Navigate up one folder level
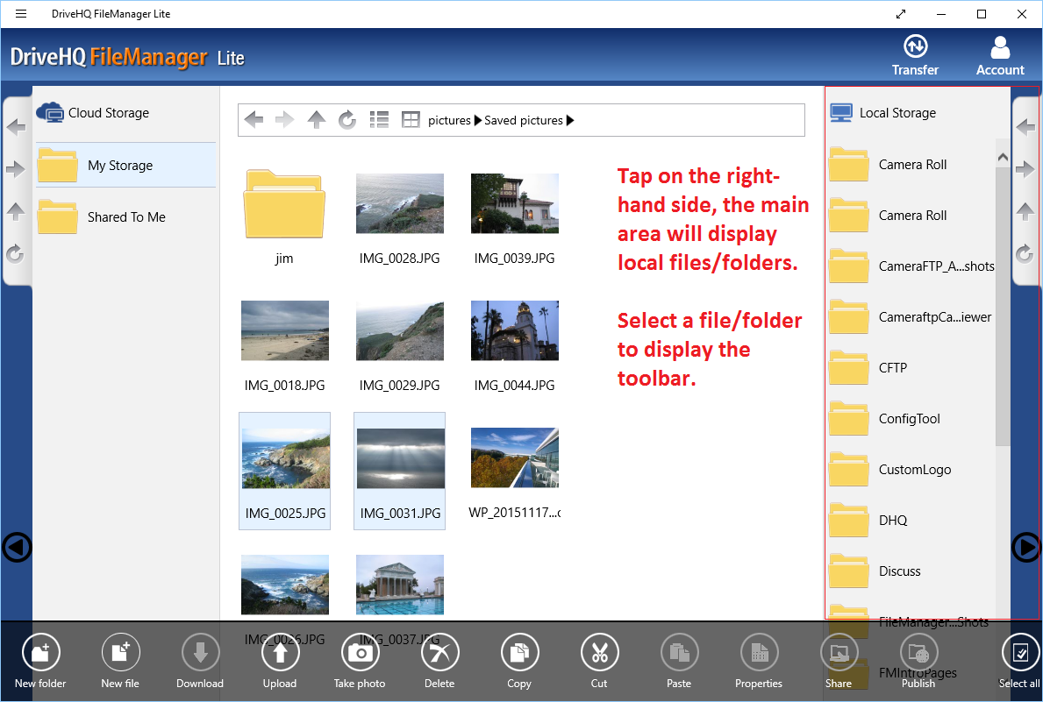 coord(316,119)
